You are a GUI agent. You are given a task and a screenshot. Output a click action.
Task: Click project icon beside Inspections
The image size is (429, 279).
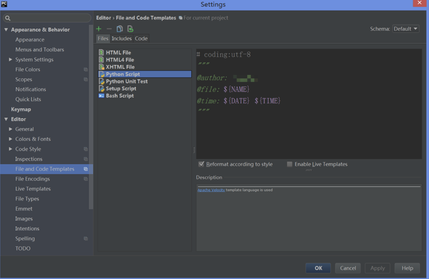pyautogui.click(x=86, y=159)
